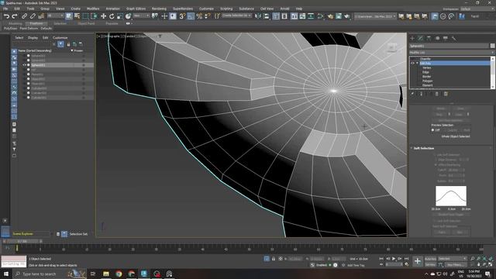
Task: Open the Rendering menu
Action: tap(159, 9)
